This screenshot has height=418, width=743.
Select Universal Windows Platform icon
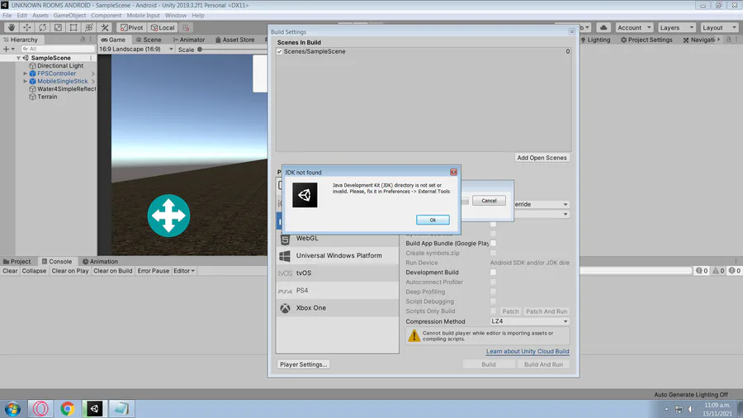point(285,256)
